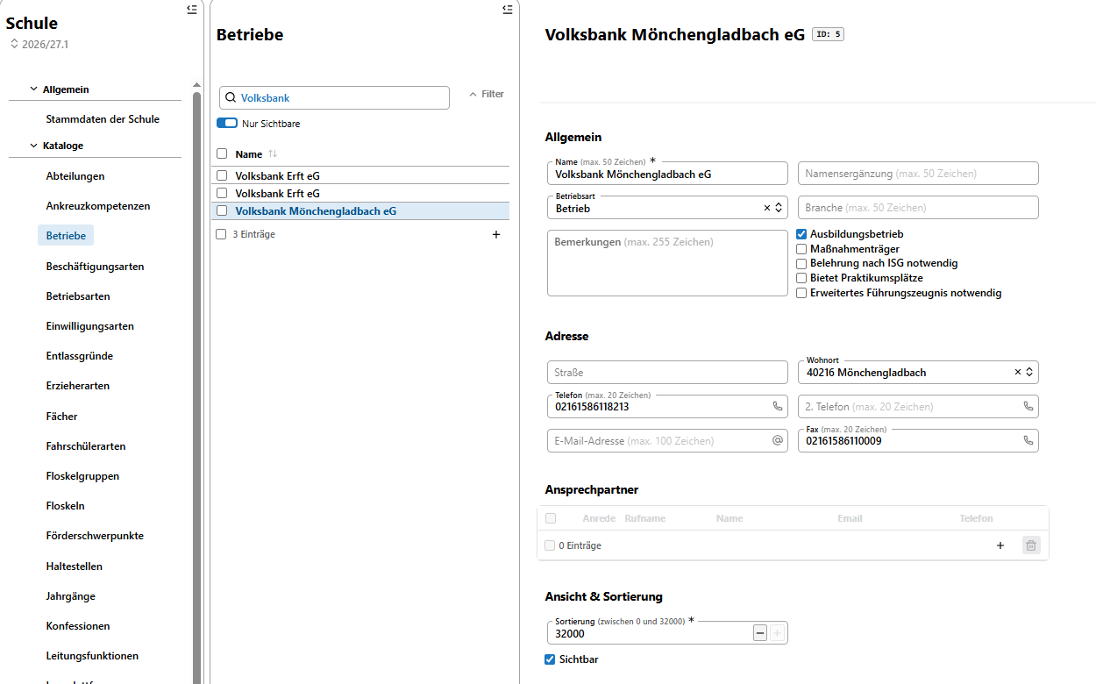1096x684 pixels.
Task: Go to Betriebsarten catalog
Action: pos(78,296)
